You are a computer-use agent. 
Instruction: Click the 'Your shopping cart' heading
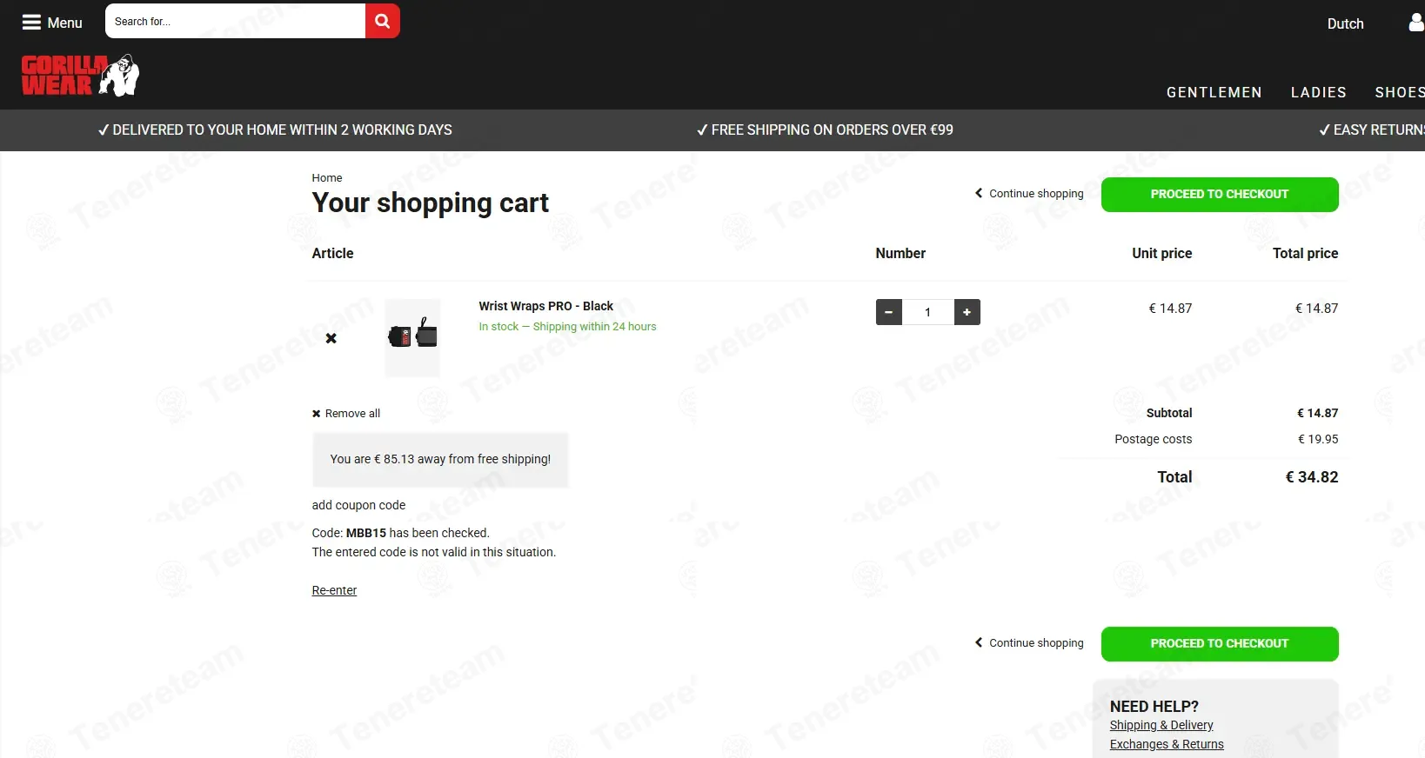[x=430, y=203]
